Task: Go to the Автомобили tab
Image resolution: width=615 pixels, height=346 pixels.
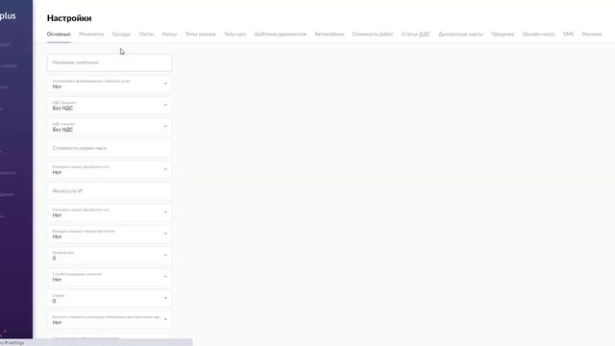Action: coord(329,35)
